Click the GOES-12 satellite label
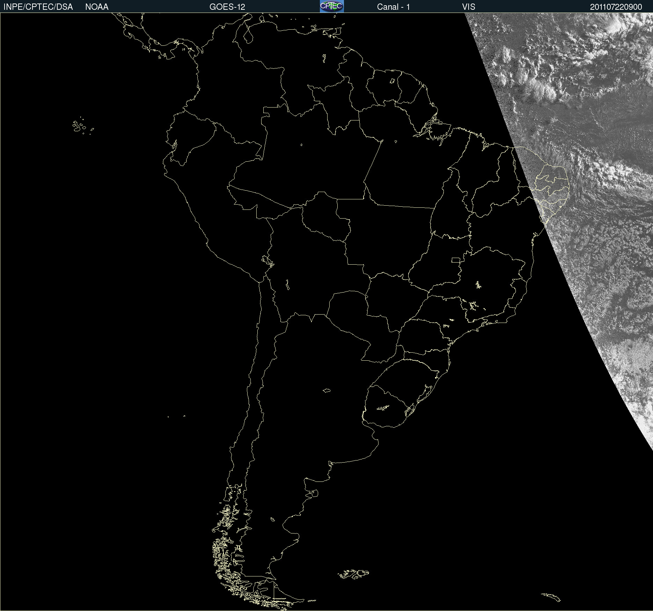Image resolution: width=653 pixels, height=611 pixels. [227, 7]
